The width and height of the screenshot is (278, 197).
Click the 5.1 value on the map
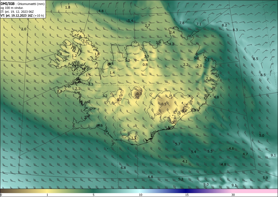207,60
